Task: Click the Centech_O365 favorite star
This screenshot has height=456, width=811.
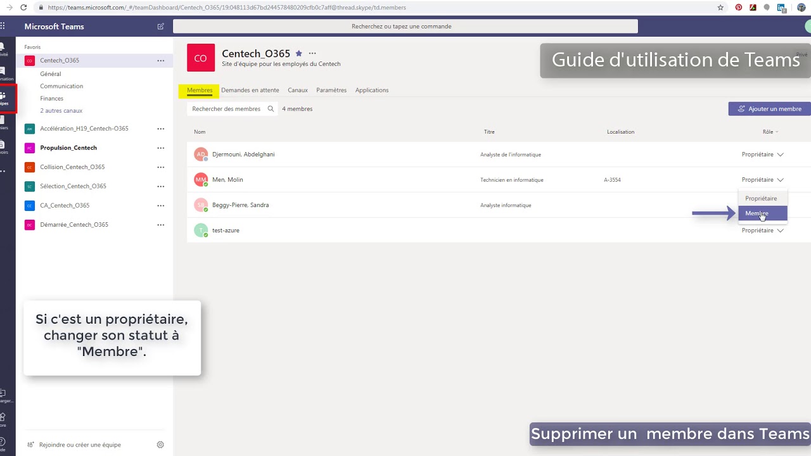Action: click(x=299, y=54)
